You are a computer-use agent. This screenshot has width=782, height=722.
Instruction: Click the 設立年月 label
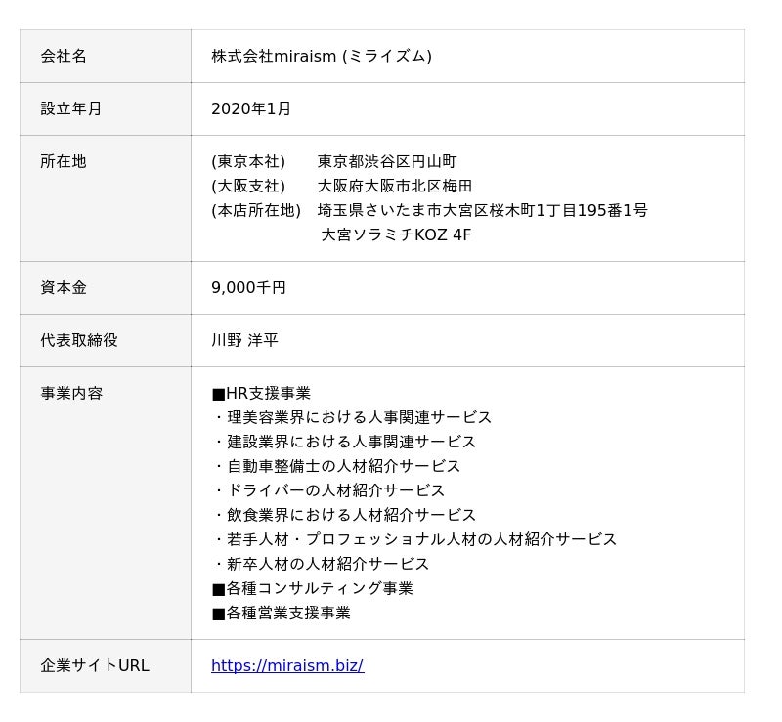pyautogui.click(x=70, y=108)
